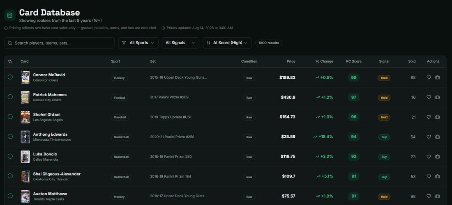Image resolution: width=452 pixels, height=205 pixels.
Task: Open Patrick Mahomes card thumbnail
Action: [x=25, y=97]
